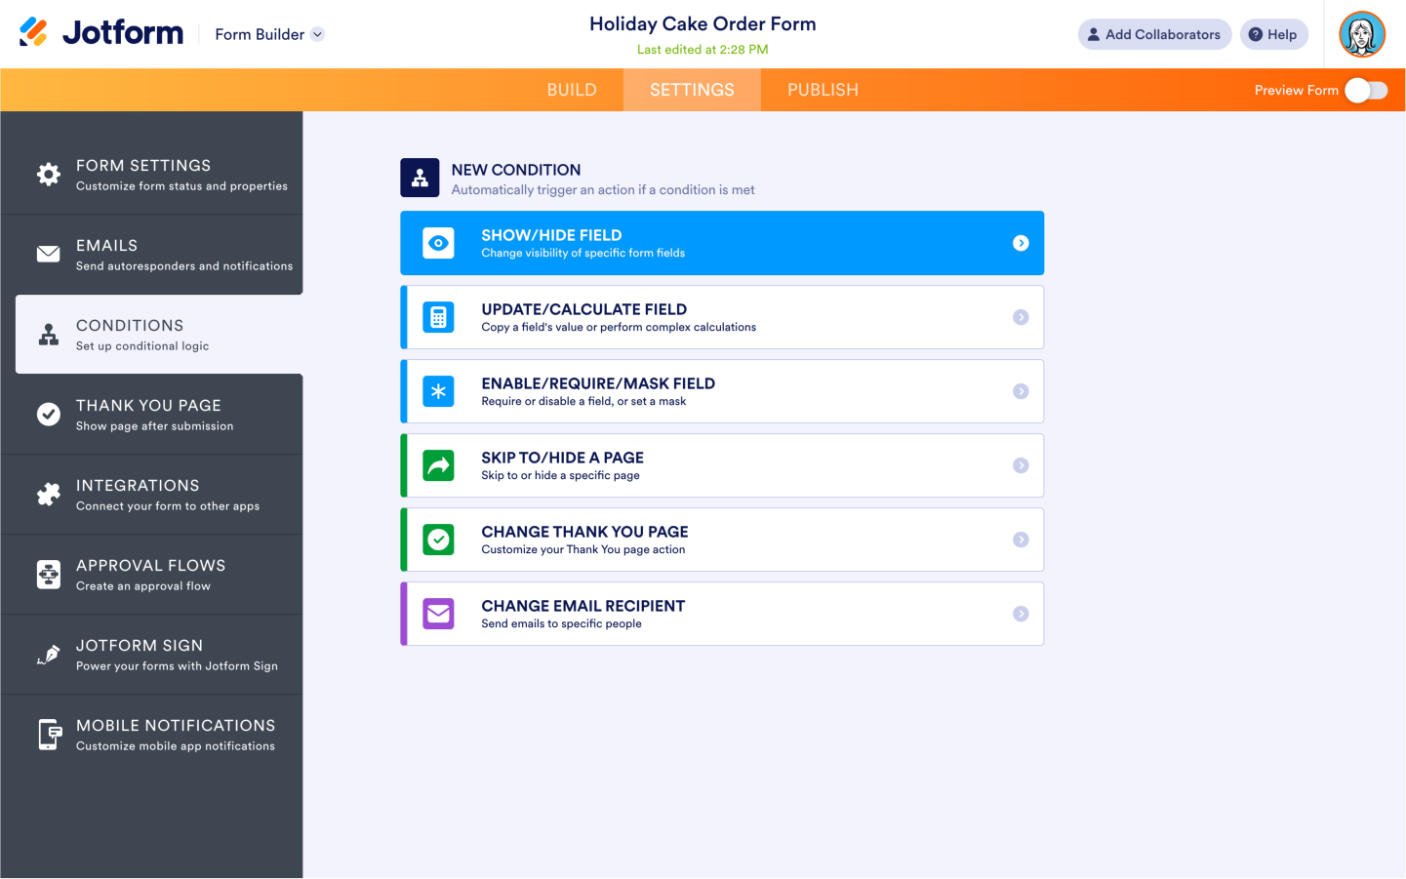Select the Enable/Require/Mask Field condition
The height and width of the screenshot is (879, 1406).
click(722, 391)
